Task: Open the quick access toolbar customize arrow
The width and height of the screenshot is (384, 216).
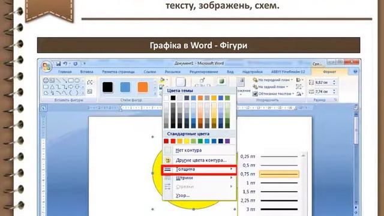Action: [x=84, y=64]
